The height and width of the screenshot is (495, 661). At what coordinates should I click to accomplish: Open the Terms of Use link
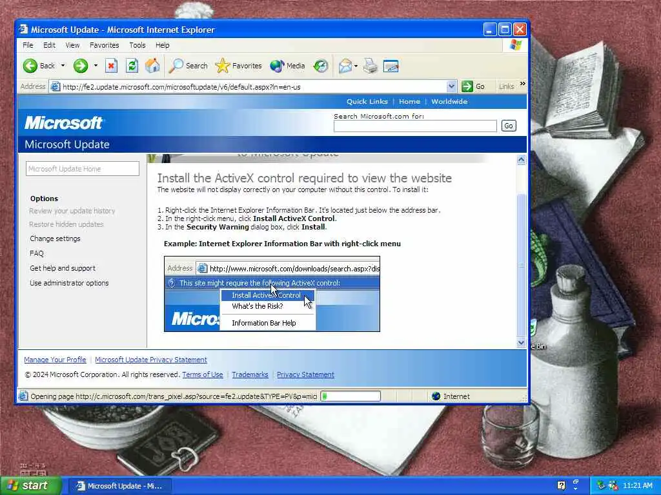pyautogui.click(x=202, y=374)
